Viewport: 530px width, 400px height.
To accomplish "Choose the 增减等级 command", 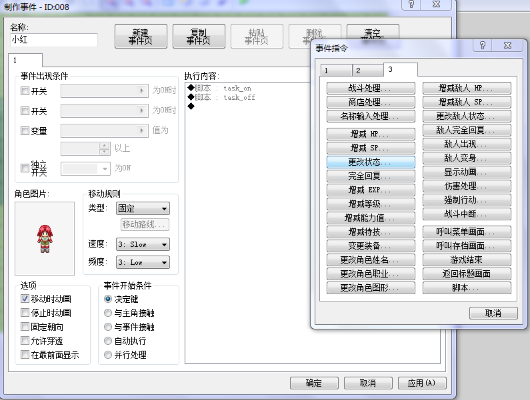I will (x=371, y=204).
